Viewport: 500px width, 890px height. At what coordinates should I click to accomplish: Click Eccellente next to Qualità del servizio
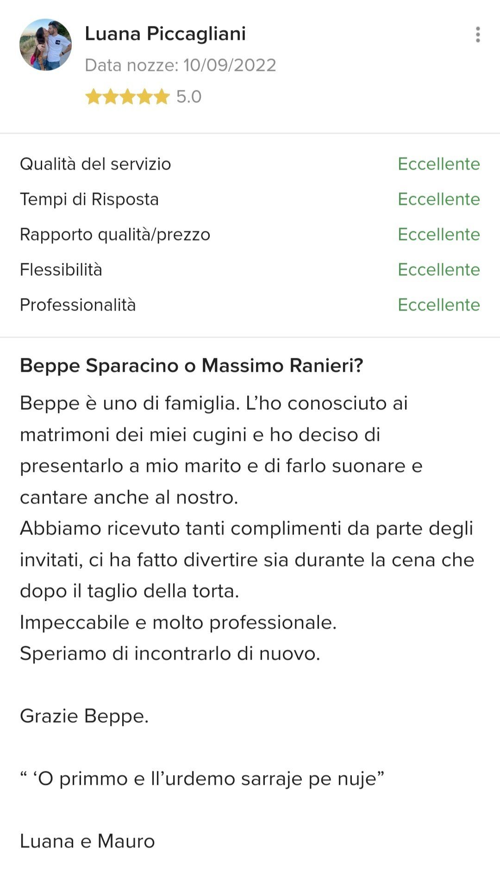[438, 164]
